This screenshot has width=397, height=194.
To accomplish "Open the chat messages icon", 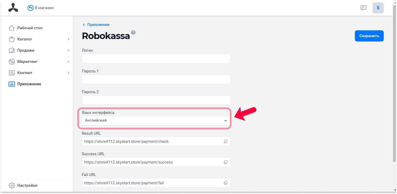I will click(363, 8).
